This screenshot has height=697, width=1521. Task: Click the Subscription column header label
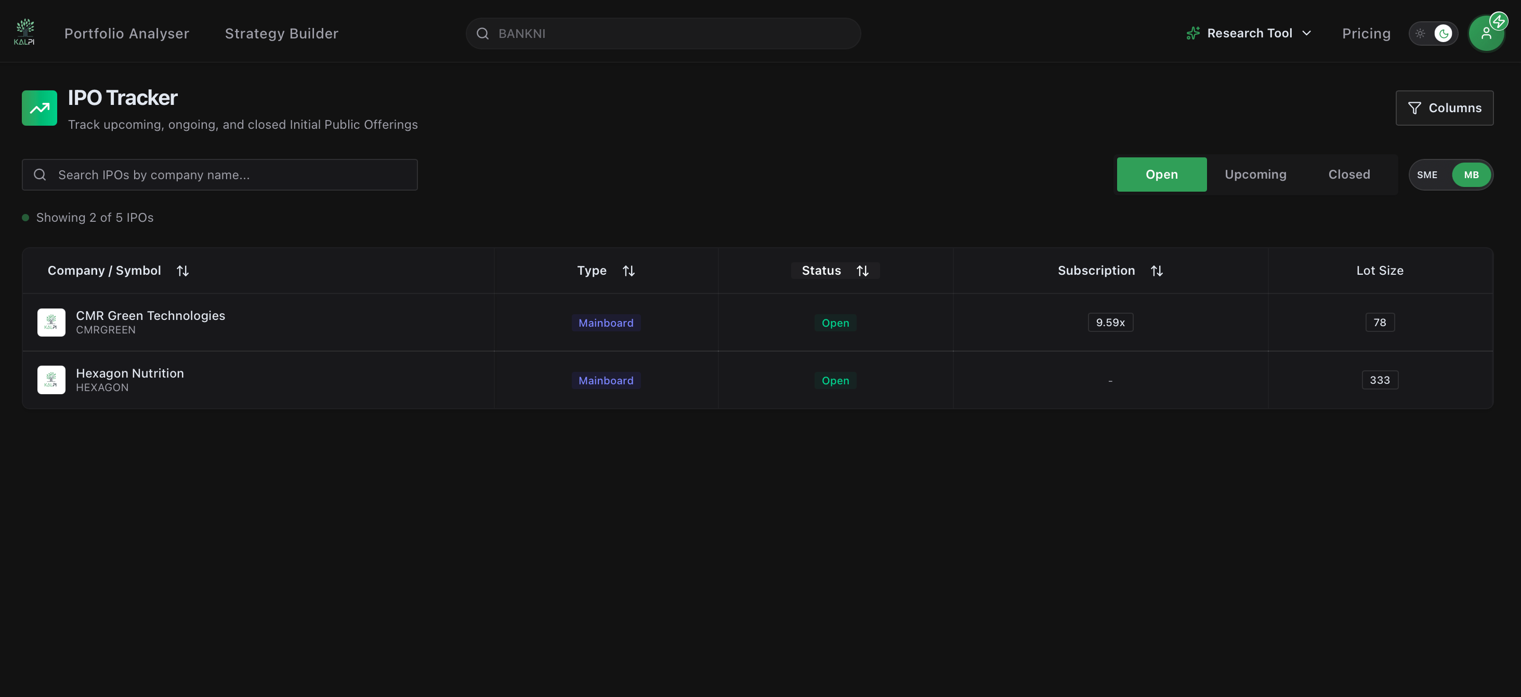(1096, 271)
